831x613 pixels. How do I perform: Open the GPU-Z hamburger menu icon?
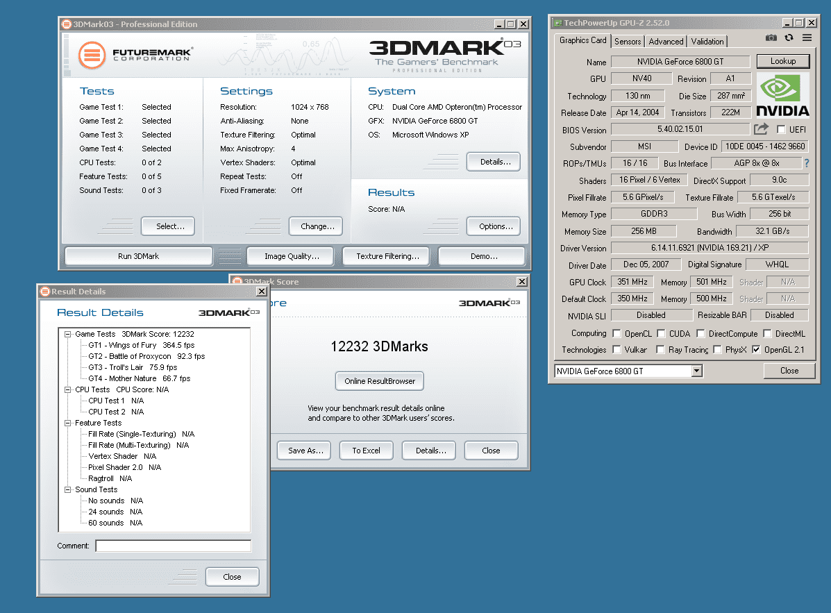point(807,37)
